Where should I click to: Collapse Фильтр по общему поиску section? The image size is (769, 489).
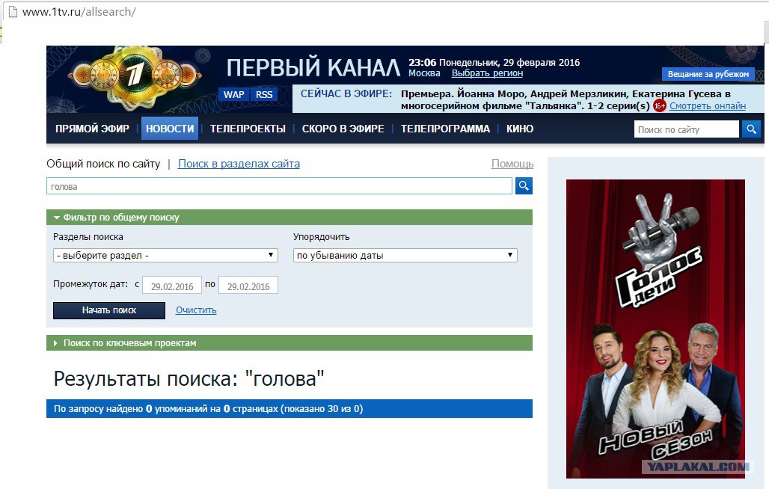click(289, 217)
